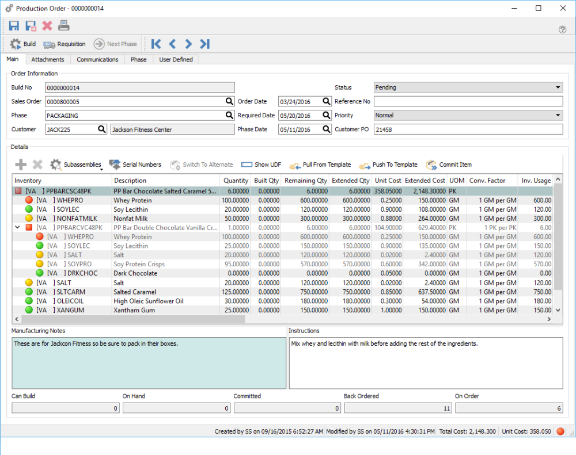This screenshot has height=455, width=576.
Task: Switch to the Attachments tab
Action: [48, 59]
